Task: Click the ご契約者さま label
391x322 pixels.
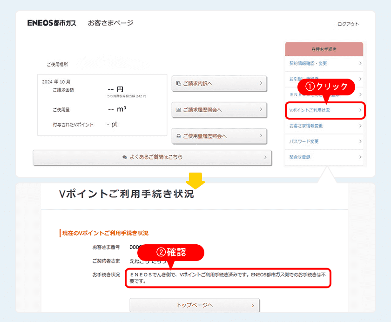Action: 106,261
